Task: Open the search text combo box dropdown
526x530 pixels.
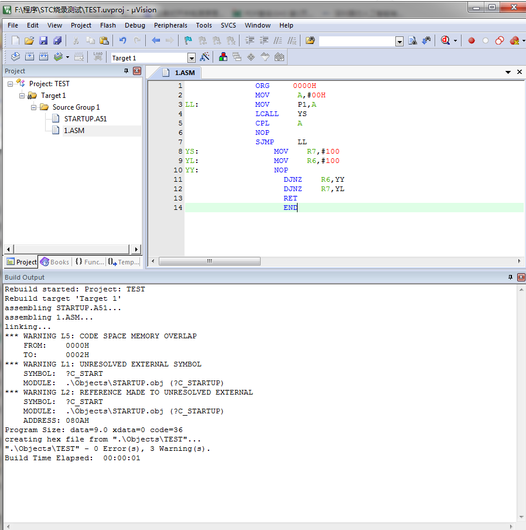Action: tap(399, 42)
